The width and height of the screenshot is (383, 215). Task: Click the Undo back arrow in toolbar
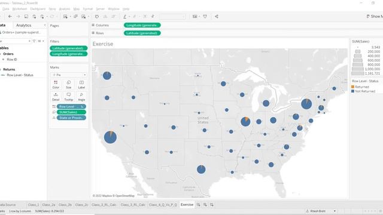tap(10, 17)
